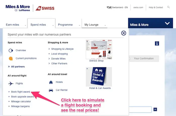The width and height of the screenshot is (176, 116).
Task: Open the Flights airplane icon link
Action: (x=11, y=83)
